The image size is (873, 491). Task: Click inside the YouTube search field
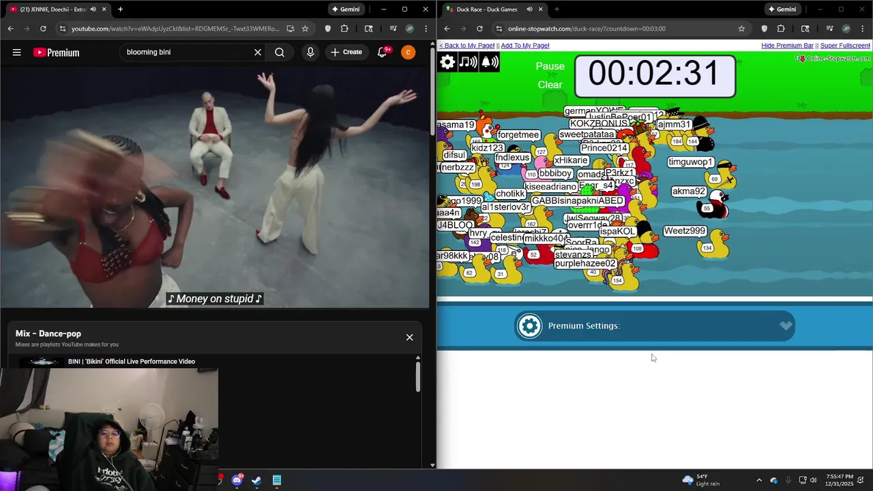pos(187,52)
